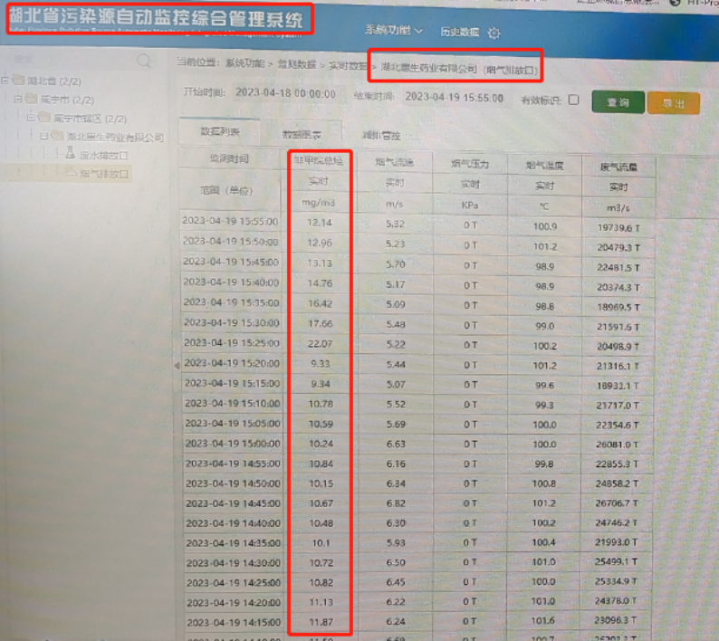The image size is (719, 641).
Task: Select the 烟气排放口 outlet in the tree
Action: 102,172
